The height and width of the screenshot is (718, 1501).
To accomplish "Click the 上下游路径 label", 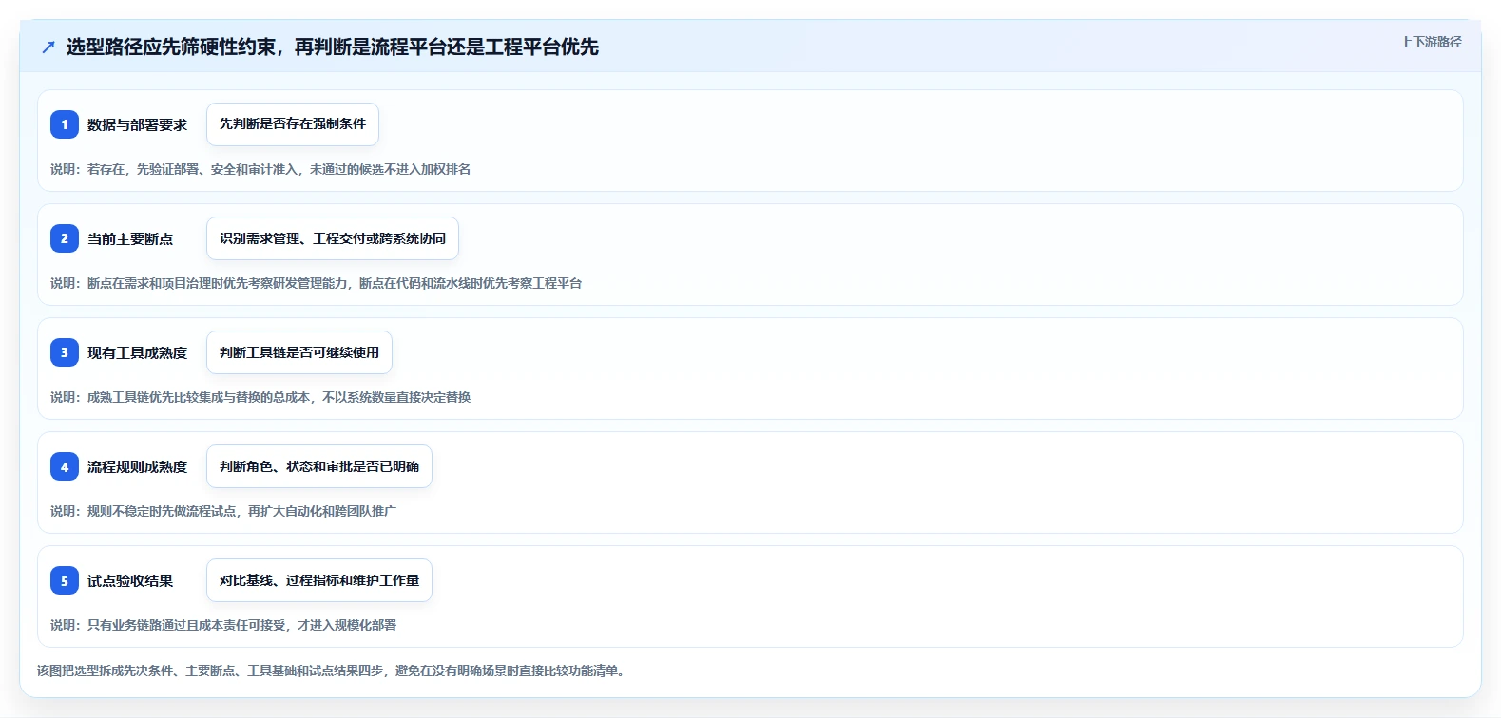I will coord(1431,42).
